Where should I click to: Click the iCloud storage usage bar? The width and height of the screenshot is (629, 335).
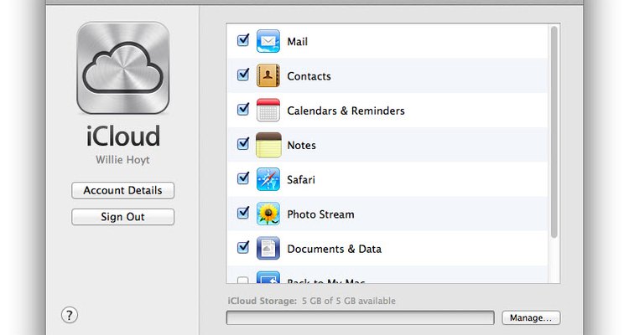click(x=361, y=317)
